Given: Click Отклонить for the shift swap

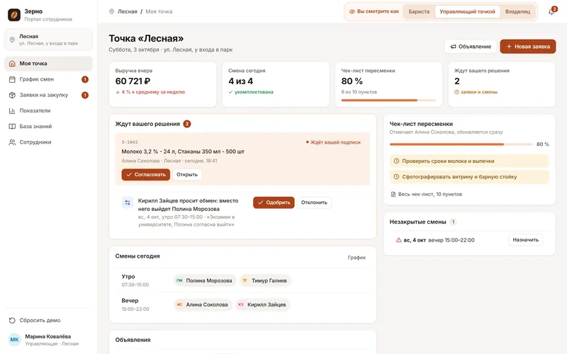Looking at the screenshot, I should (x=314, y=202).
